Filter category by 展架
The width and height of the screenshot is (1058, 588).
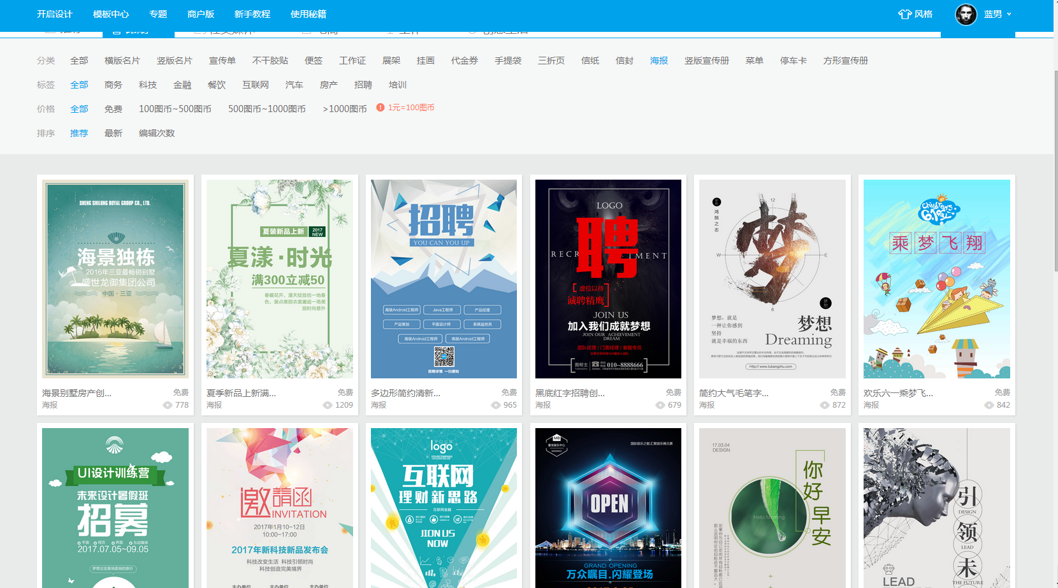[x=391, y=61]
